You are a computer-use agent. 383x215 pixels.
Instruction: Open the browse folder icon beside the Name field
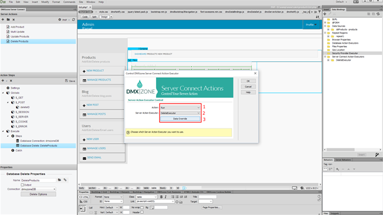pyautogui.click(x=60, y=180)
